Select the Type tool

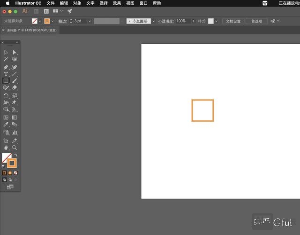pos(6,74)
